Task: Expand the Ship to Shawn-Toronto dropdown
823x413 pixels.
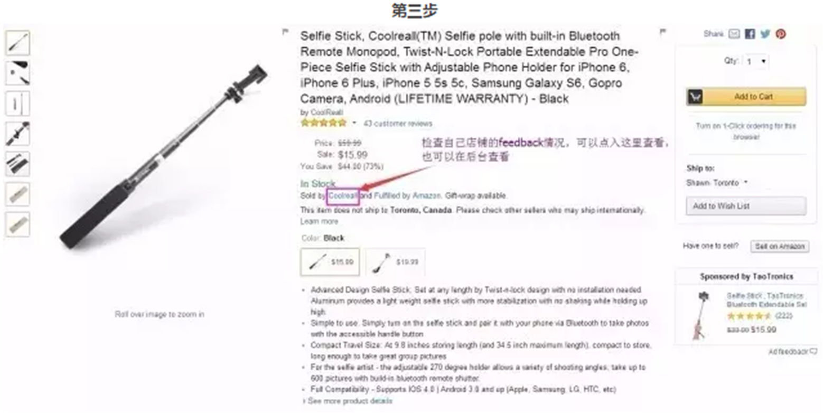Action: [x=717, y=183]
